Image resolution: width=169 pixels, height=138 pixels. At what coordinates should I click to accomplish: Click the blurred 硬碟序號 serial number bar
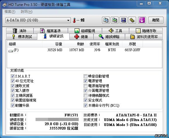tap(57, 119)
